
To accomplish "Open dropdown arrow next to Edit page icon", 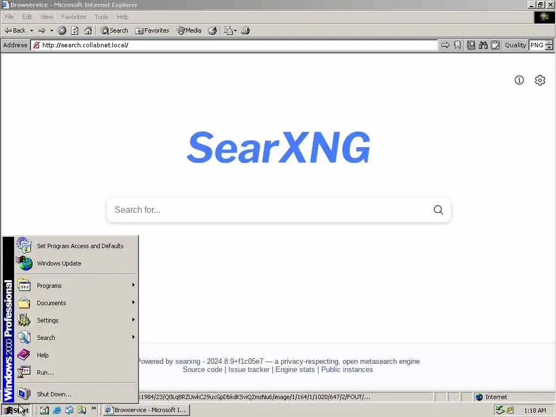I will coord(236,30).
